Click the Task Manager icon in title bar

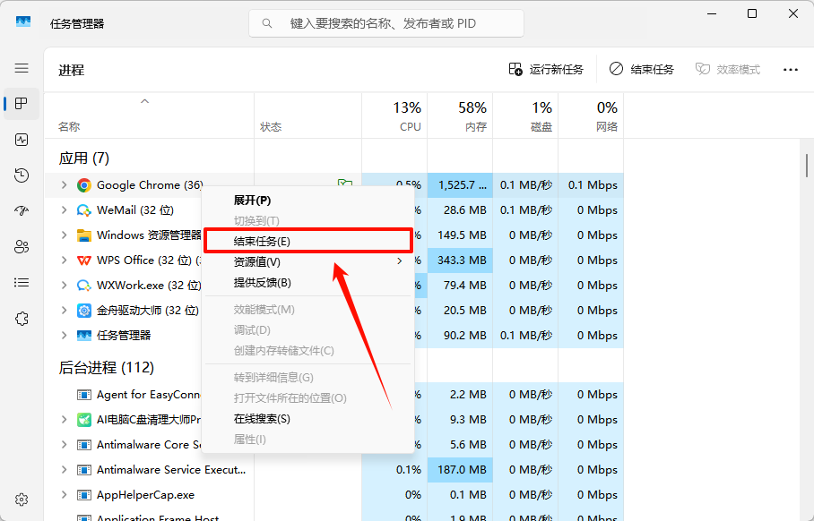[x=22, y=20]
